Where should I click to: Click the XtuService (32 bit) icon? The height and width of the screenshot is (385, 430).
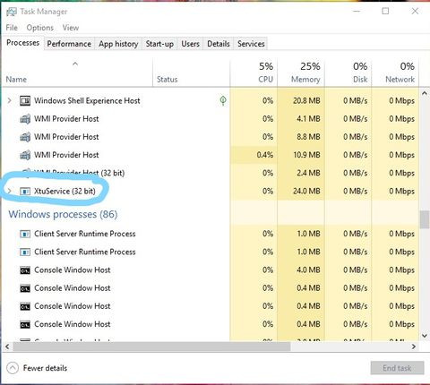pos(25,192)
